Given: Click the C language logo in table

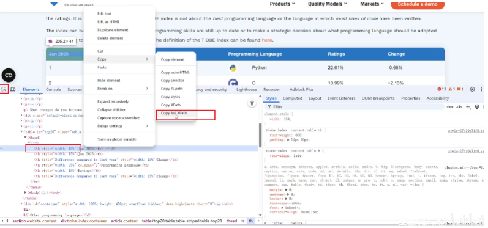Looking at the screenshot, I should [233, 83].
